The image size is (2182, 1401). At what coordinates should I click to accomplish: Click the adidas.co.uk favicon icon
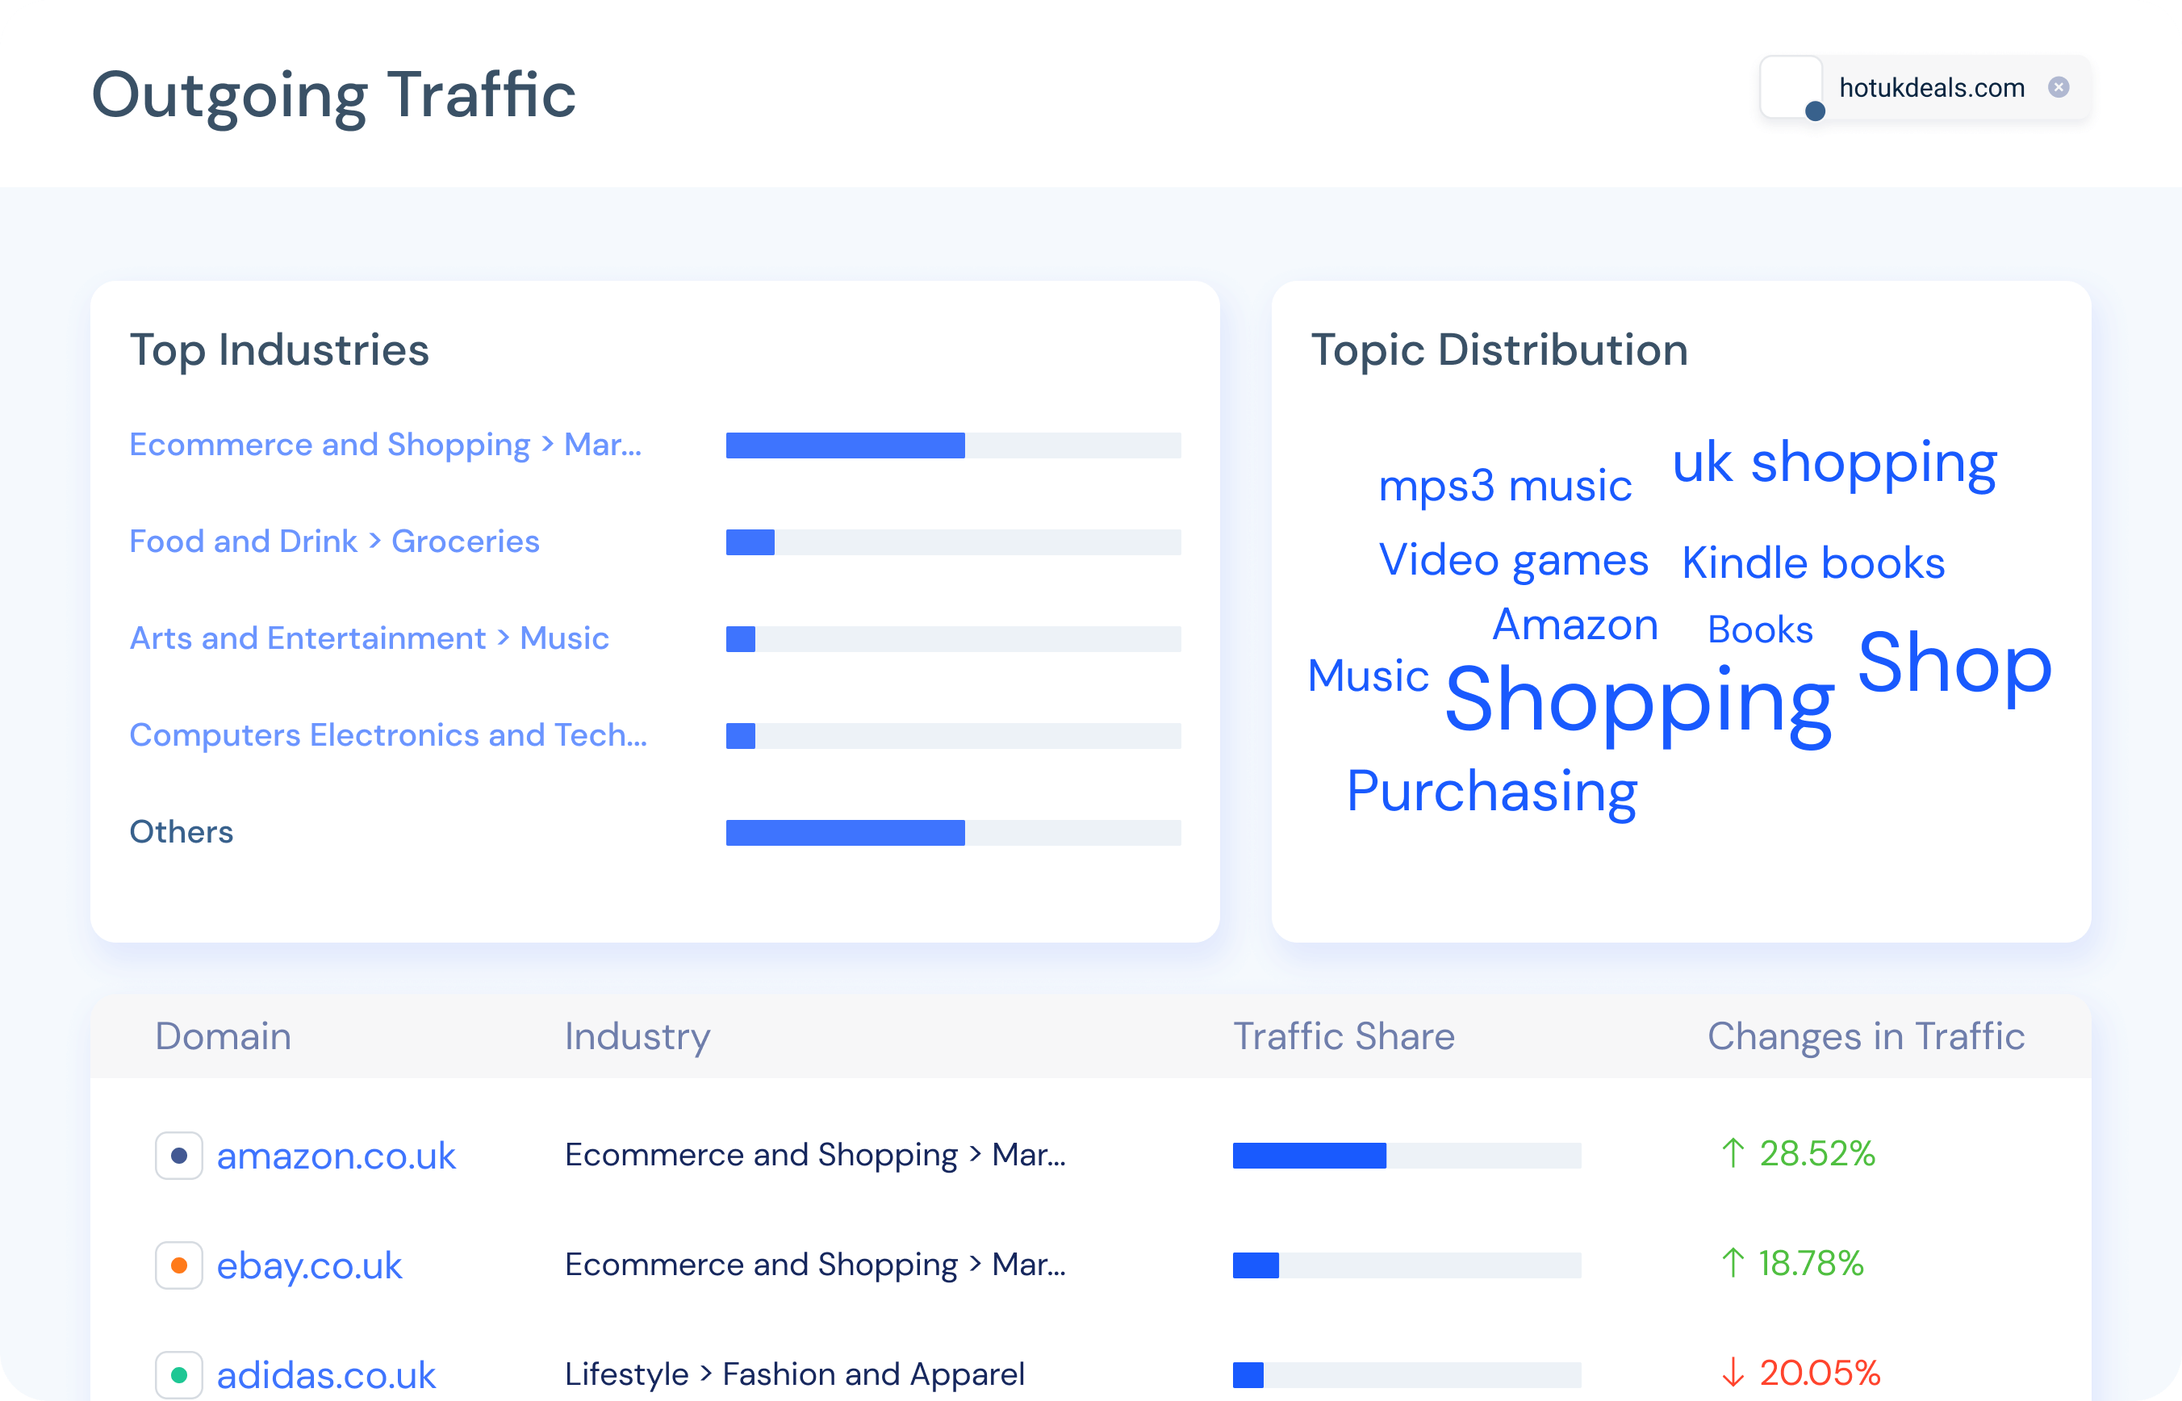(x=179, y=1374)
